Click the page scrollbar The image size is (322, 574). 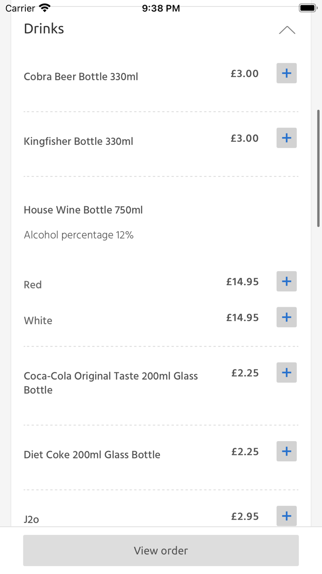click(318, 168)
